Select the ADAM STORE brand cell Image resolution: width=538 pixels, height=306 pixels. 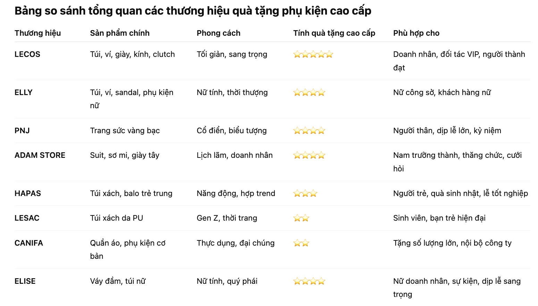(40, 155)
